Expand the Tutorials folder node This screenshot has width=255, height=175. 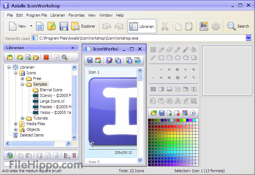pyautogui.click(x=23, y=118)
